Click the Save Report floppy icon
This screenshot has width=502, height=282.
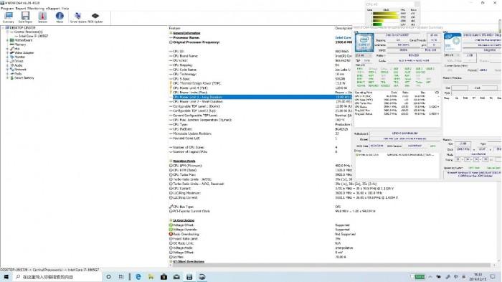pos(25,17)
